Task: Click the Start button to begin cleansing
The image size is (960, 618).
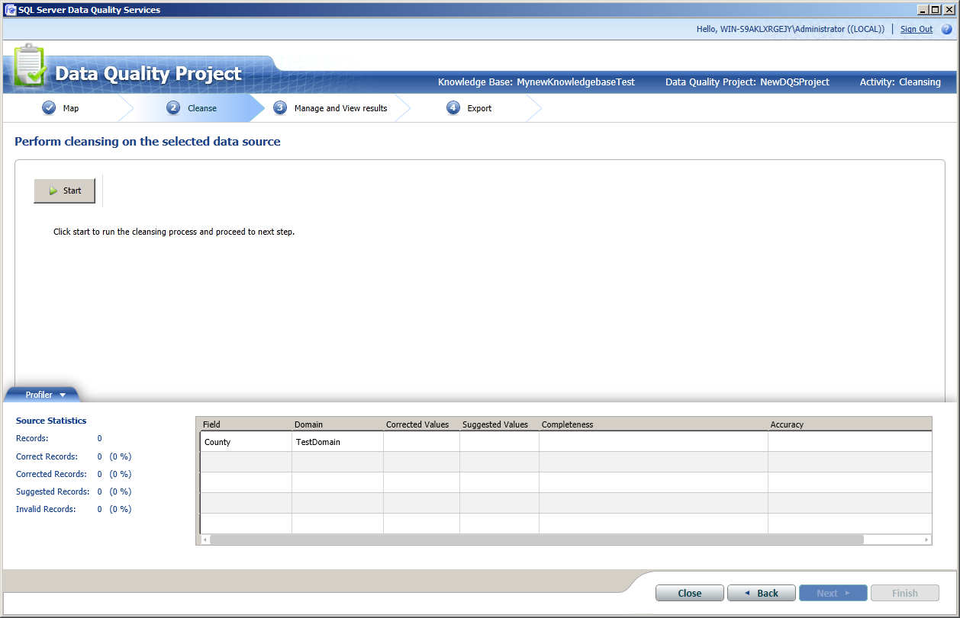Action: pos(64,191)
